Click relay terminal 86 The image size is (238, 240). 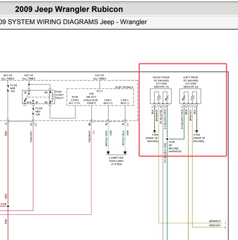pyautogui.click(x=46, y=93)
